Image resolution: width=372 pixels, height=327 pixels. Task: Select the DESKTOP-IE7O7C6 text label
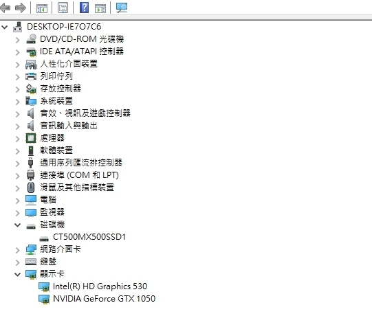click(x=64, y=27)
